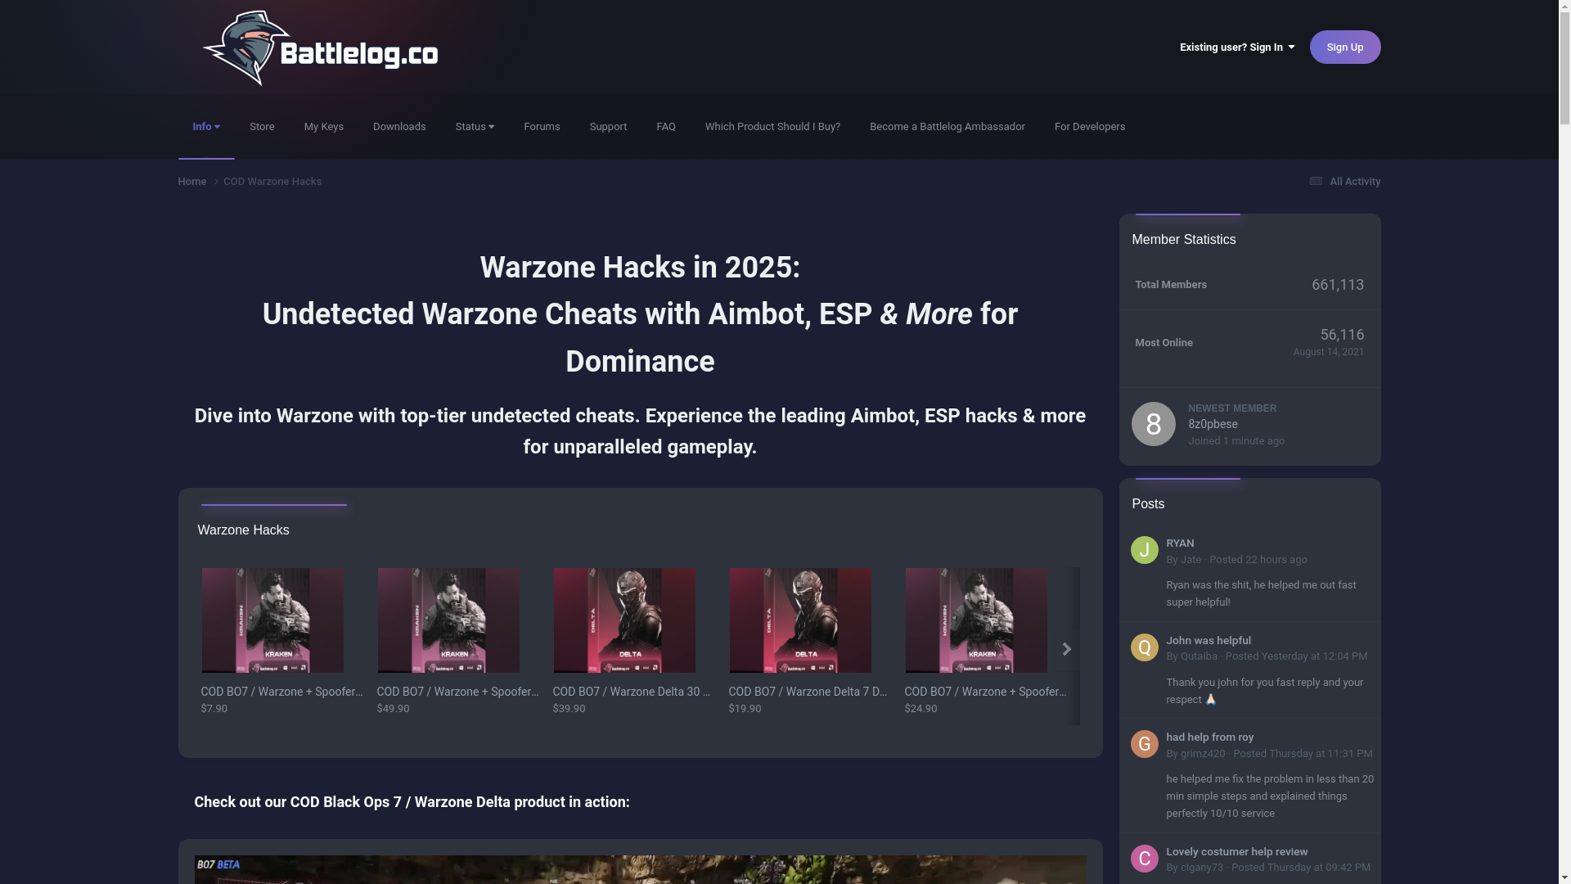The width and height of the screenshot is (1571, 884).
Task: Go to the Support page
Action: pyautogui.click(x=608, y=127)
